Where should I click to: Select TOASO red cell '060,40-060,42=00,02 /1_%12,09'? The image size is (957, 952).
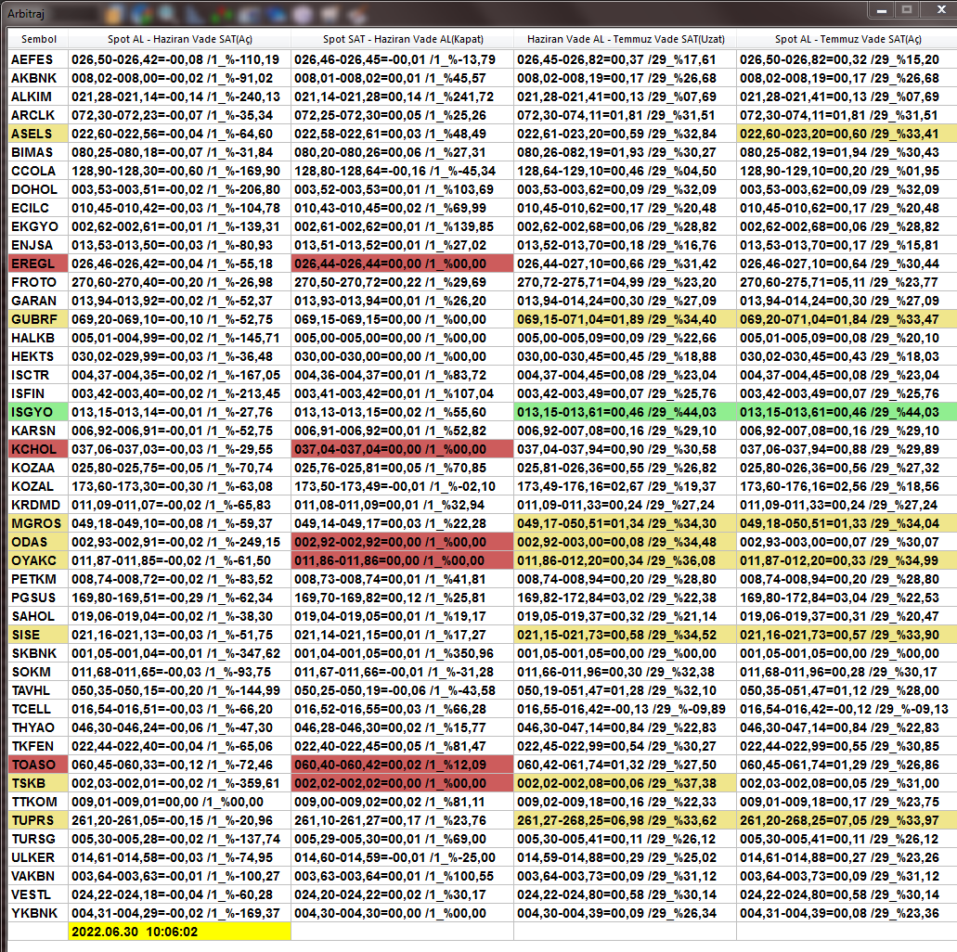[402, 765]
